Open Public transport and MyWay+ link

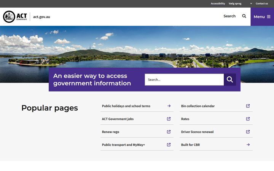click(x=137, y=145)
